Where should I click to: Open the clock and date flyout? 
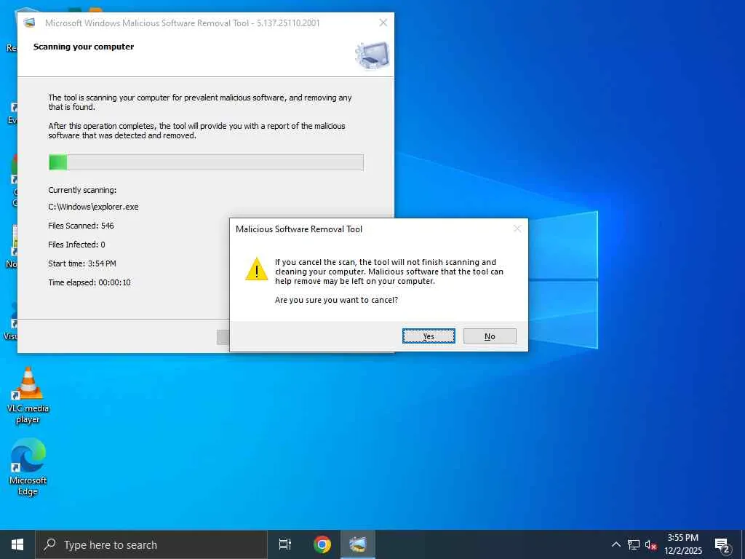(x=682, y=544)
